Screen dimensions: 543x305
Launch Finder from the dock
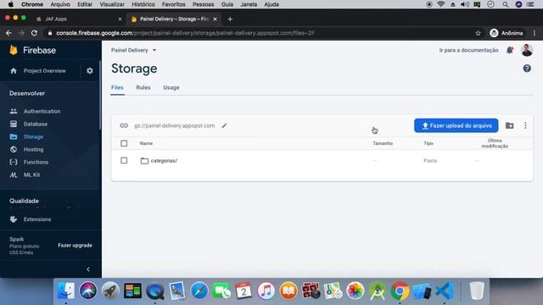(66, 291)
